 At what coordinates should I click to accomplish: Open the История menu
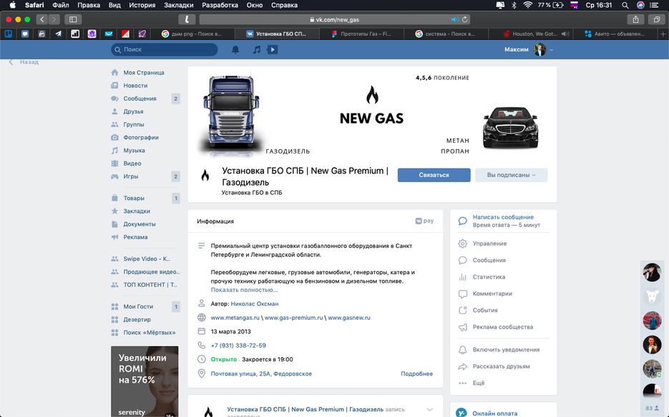point(142,5)
